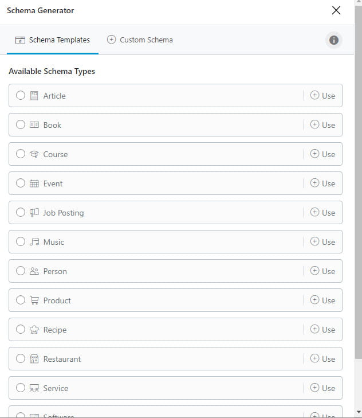Click Use next to Music
The image size is (362, 418).
[x=323, y=242]
